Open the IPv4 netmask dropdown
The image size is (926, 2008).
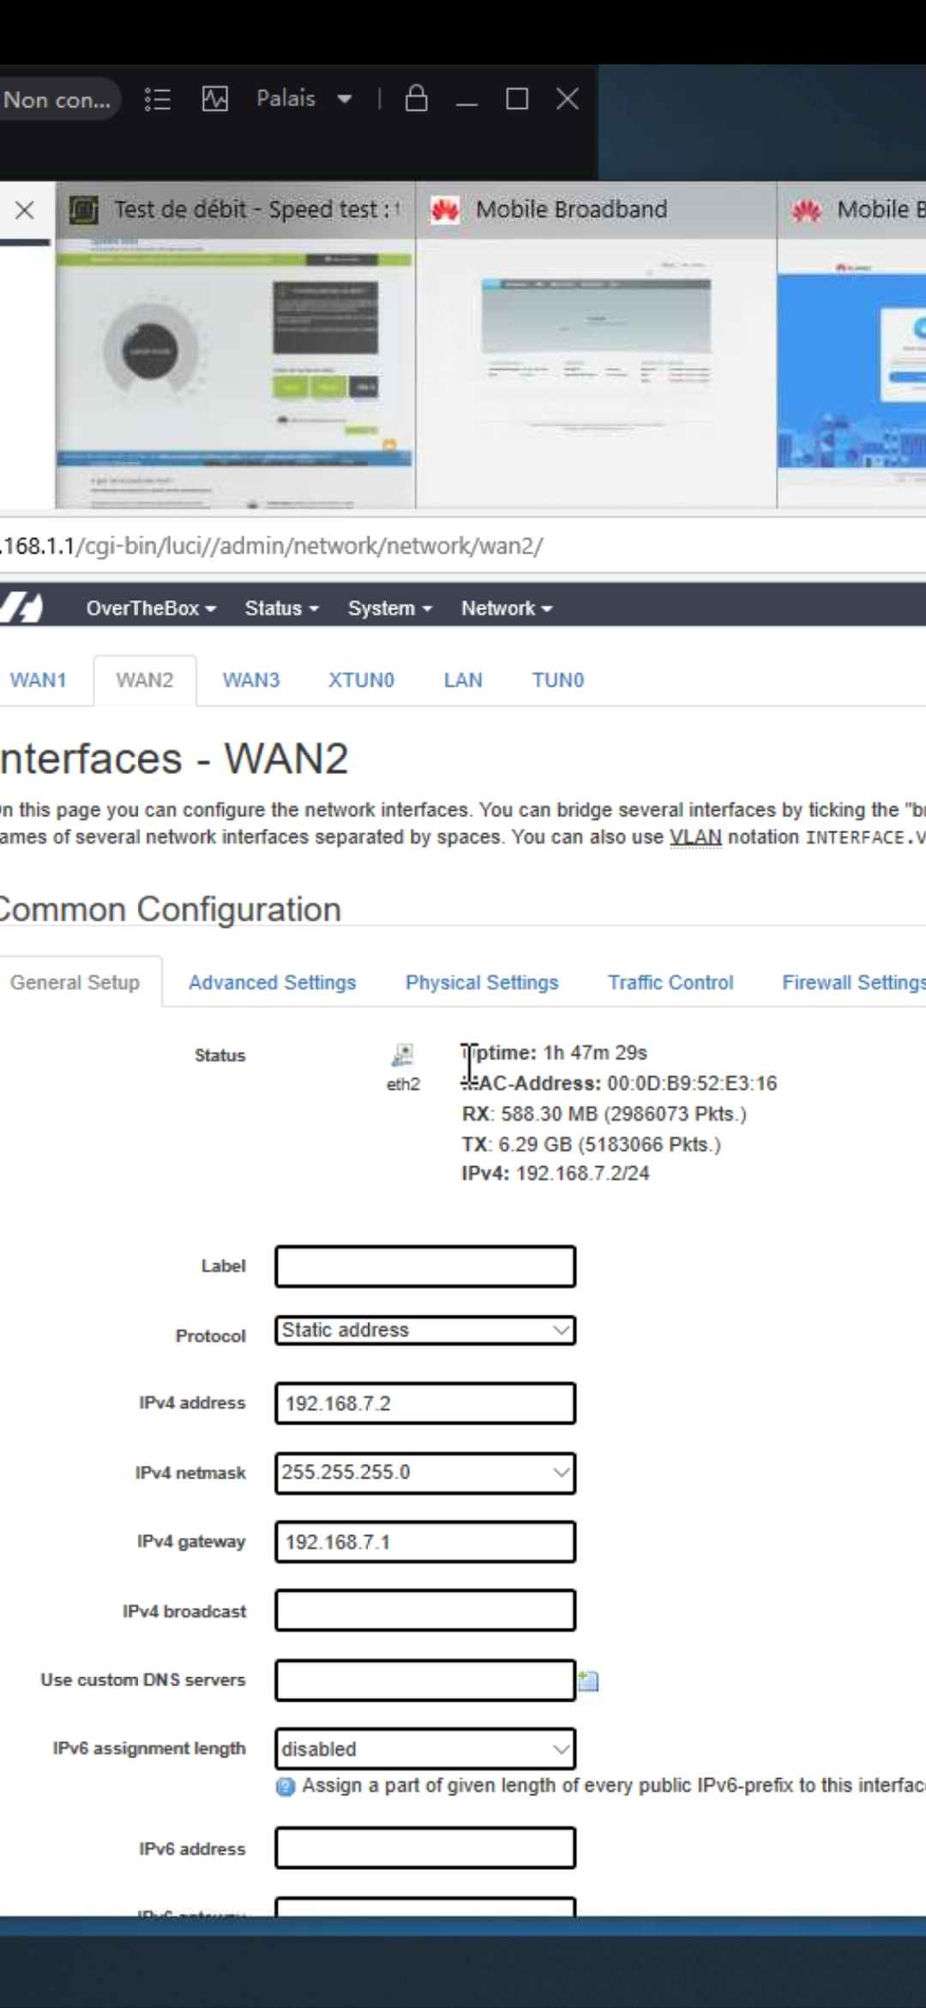(x=425, y=1473)
